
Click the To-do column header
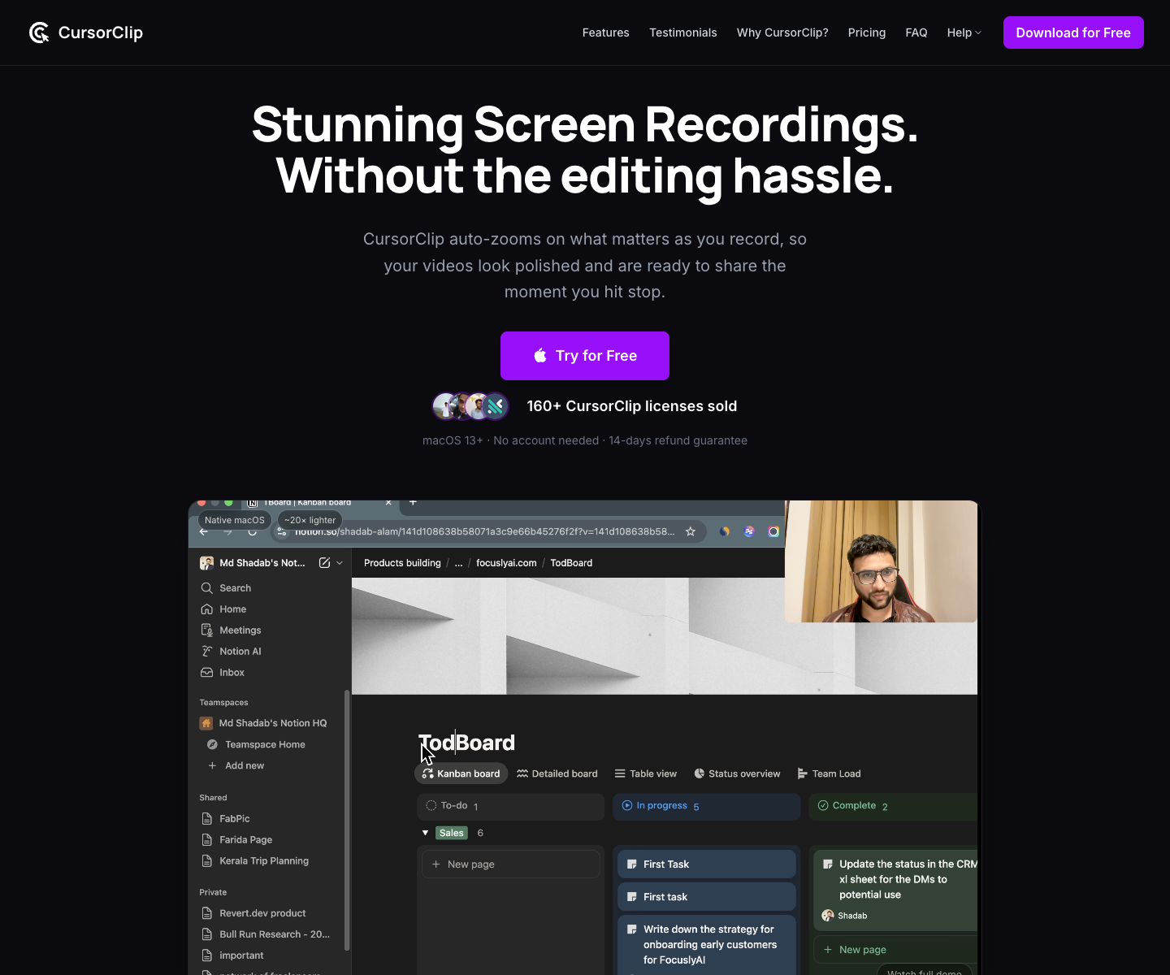point(510,806)
